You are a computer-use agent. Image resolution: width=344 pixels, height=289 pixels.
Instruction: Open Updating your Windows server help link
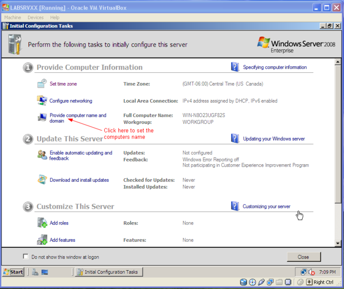(x=274, y=139)
